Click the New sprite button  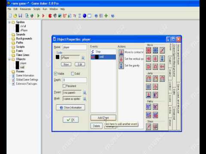[x=66, y=65]
